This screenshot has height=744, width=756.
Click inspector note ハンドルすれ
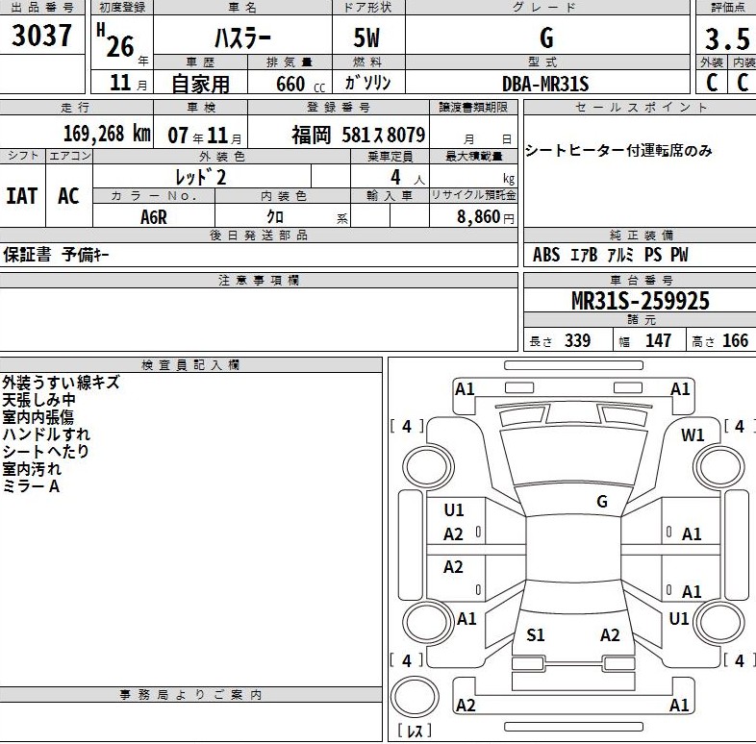46,434
